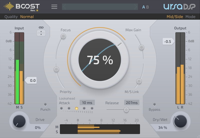
Task: Open the hamburger menu icon
Action: coord(54,7)
